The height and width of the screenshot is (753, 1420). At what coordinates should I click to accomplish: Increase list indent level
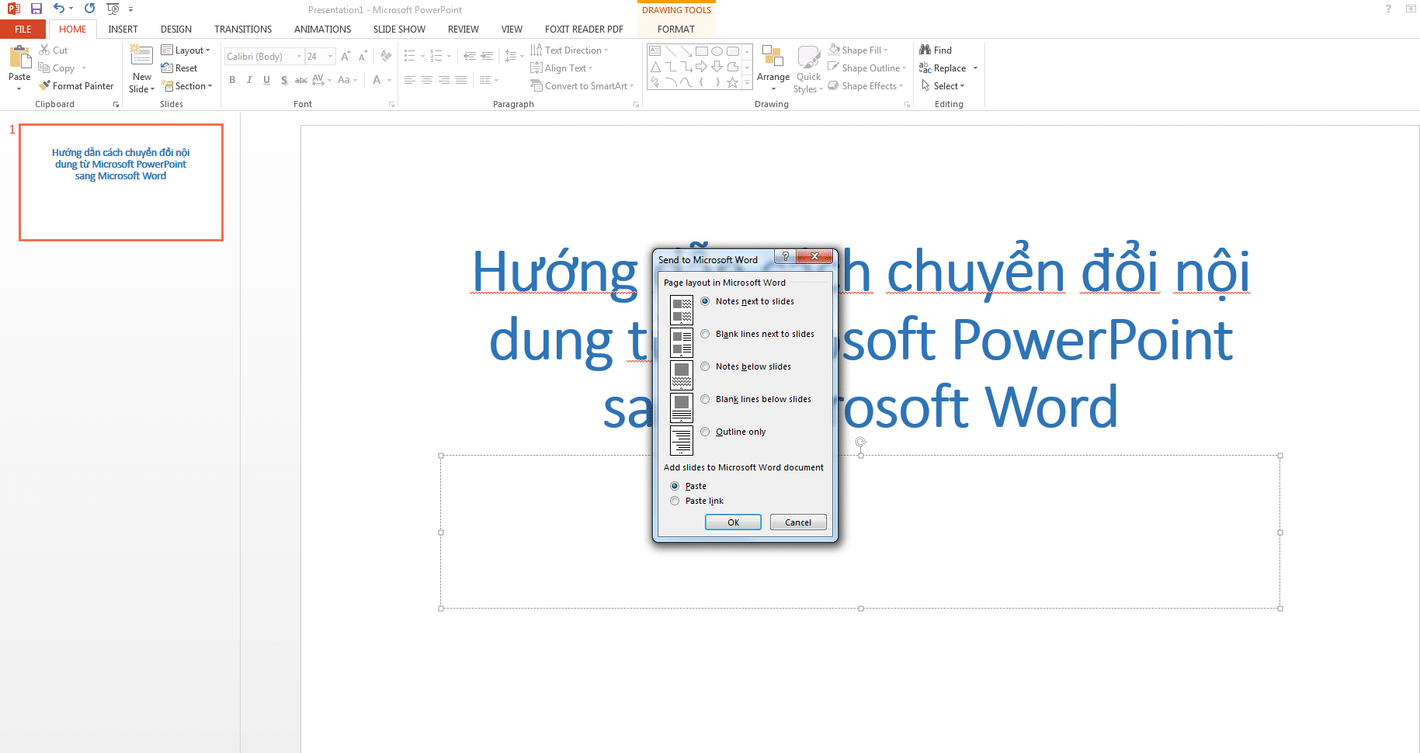pyautogui.click(x=487, y=56)
